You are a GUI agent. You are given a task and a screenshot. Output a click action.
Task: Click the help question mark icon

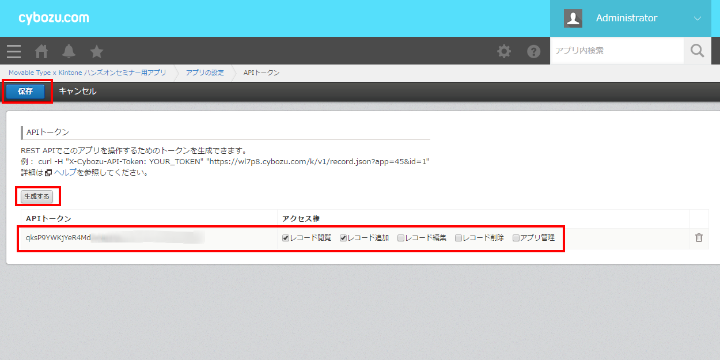click(x=534, y=51)
